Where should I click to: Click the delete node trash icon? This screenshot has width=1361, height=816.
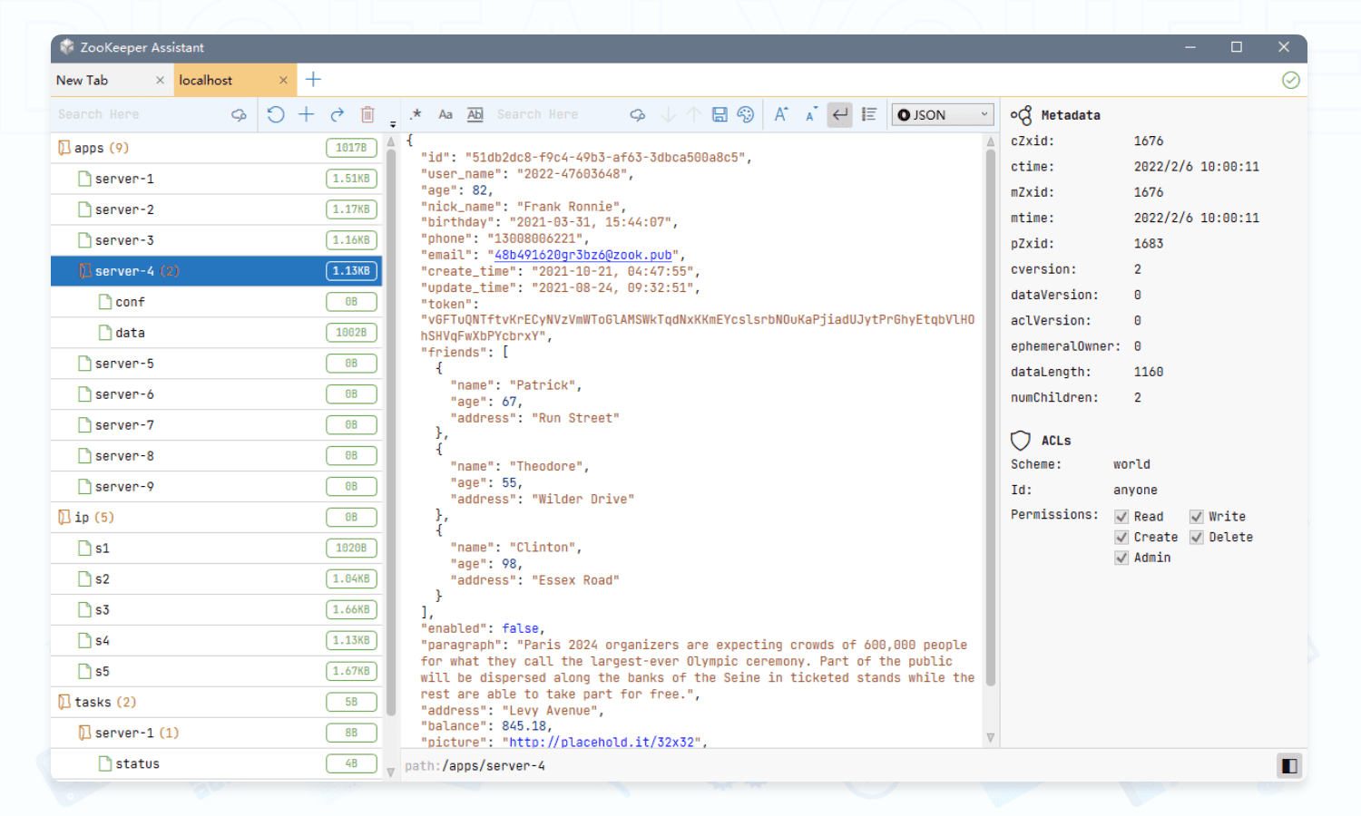click(367, 114)
